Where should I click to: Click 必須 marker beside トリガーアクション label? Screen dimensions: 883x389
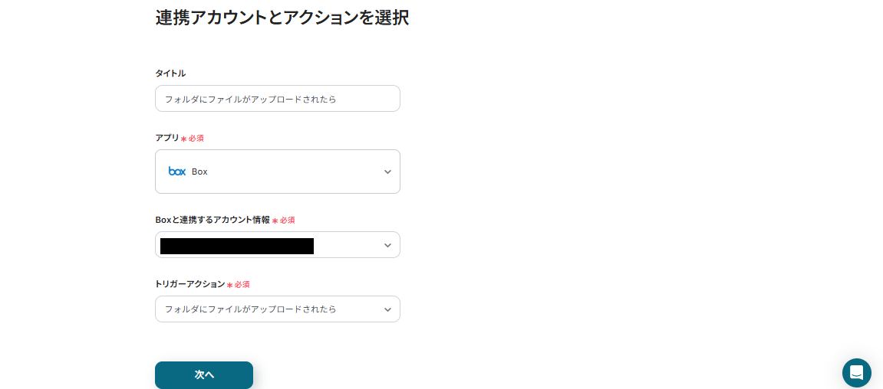[242, 285]
